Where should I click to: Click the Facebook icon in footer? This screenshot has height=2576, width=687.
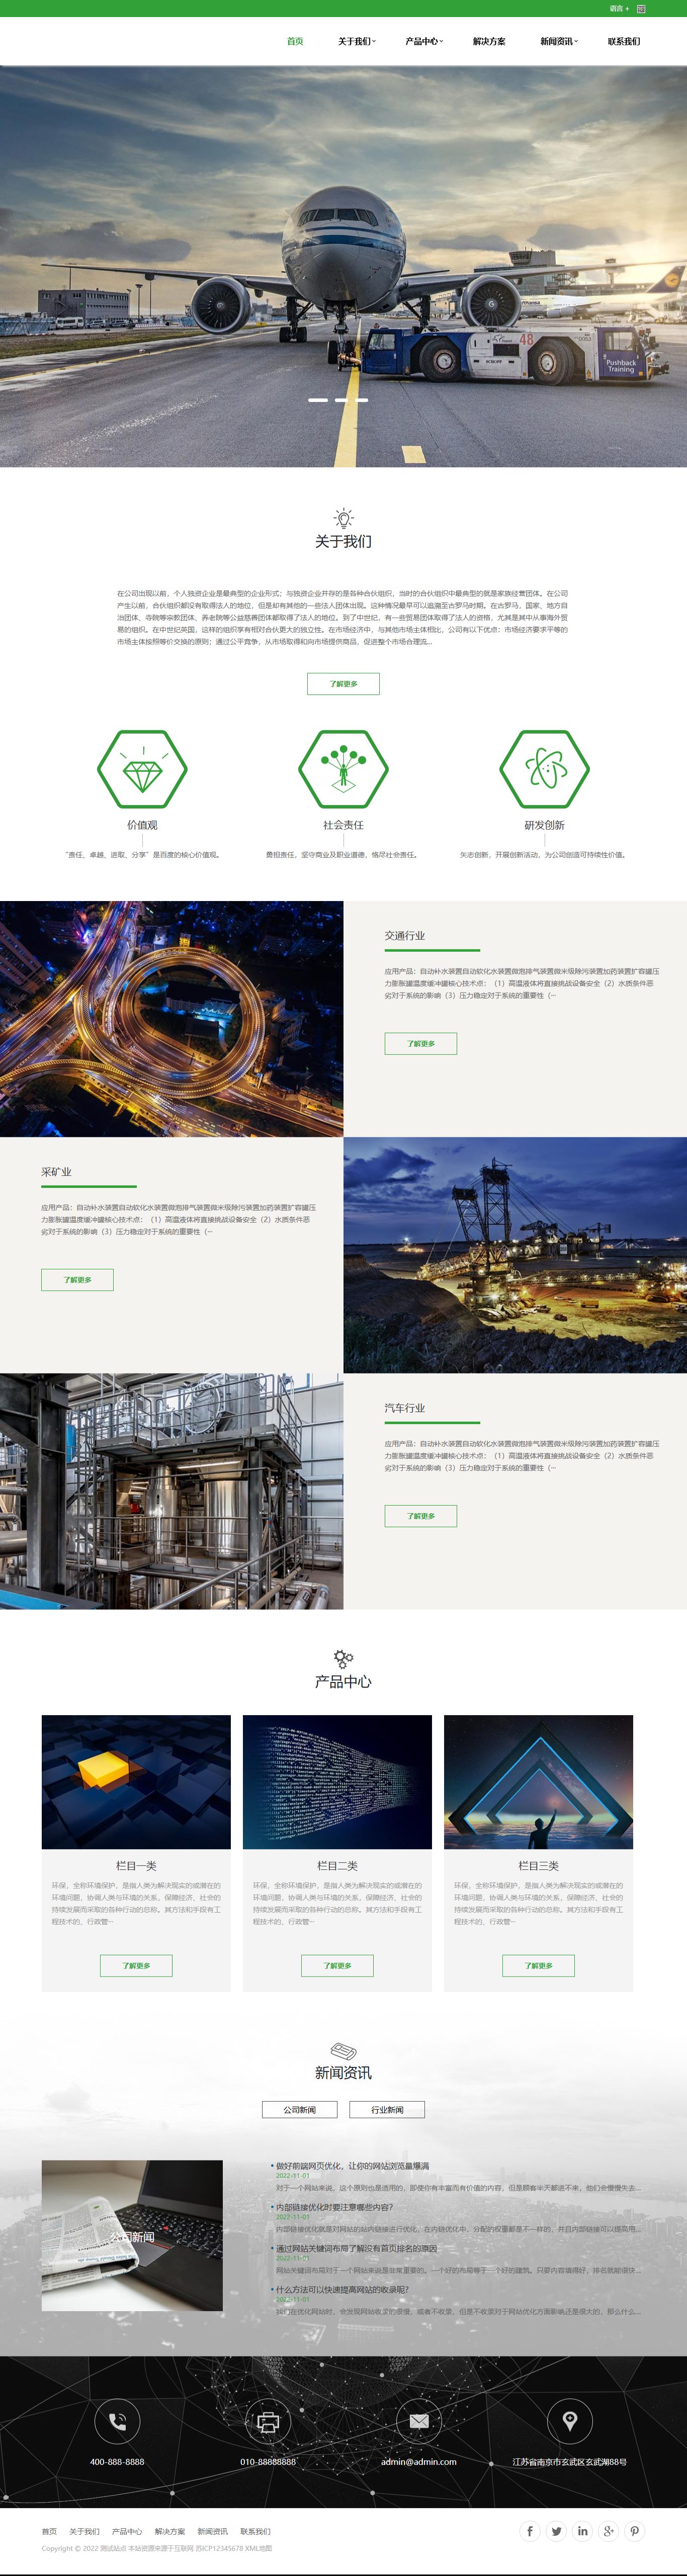click(x=530, y=2531)
